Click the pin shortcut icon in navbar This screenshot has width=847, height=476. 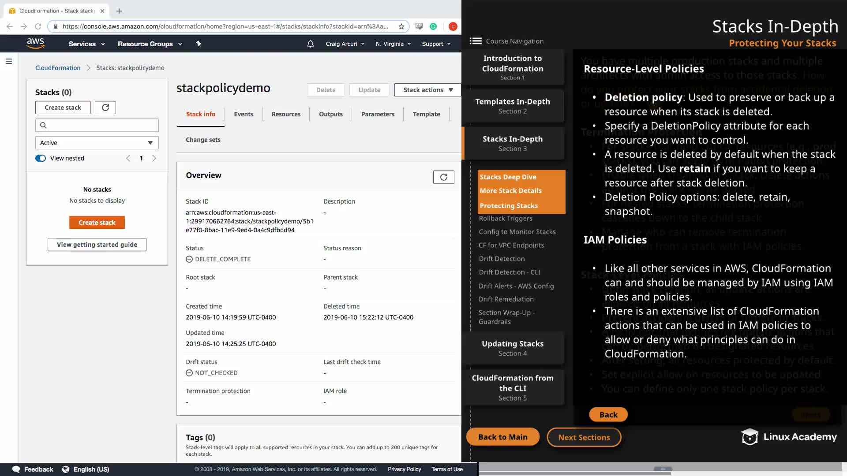199,44
